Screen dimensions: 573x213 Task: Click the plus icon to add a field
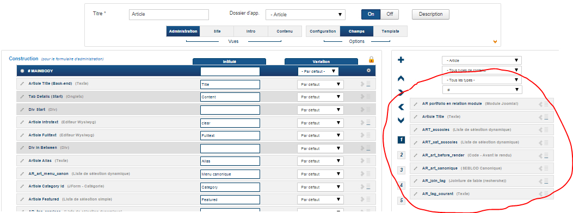401,60
